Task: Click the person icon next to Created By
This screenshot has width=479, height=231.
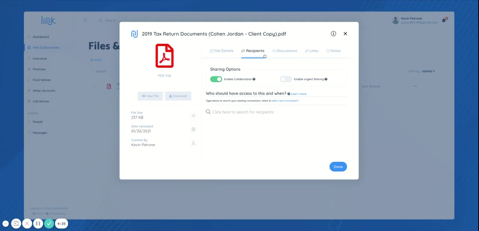Action: [x=193, y=143]
